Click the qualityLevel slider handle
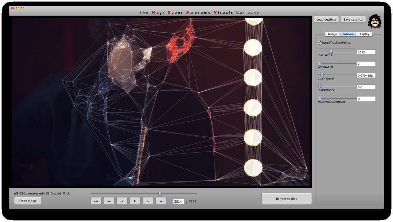This screenshot has height=222, width=393. point(322,75)
